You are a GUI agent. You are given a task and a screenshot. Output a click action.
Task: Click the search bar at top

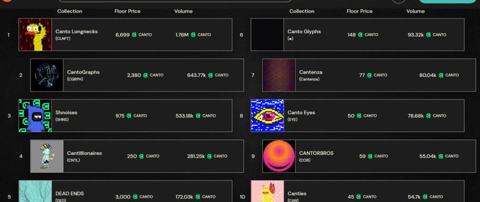click(175, 1)
